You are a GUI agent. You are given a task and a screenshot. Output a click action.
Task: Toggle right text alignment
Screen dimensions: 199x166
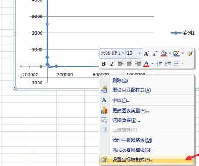(x=137, y=64)
